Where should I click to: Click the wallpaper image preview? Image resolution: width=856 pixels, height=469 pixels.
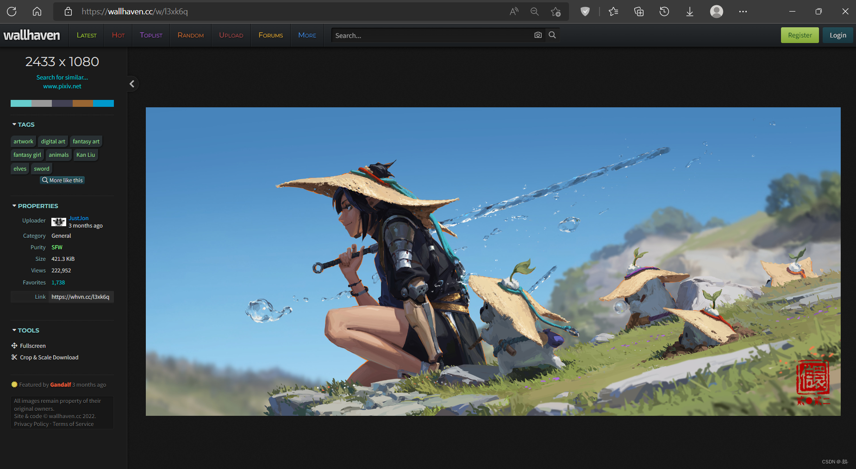pyautogui.click(x=493, y=261)
